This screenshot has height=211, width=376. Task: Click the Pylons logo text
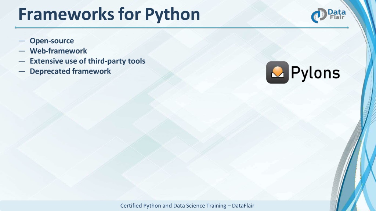[315, 73]
